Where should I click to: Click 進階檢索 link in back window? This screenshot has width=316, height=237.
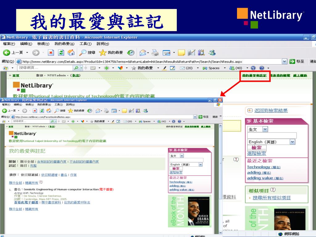click(256, 153)
